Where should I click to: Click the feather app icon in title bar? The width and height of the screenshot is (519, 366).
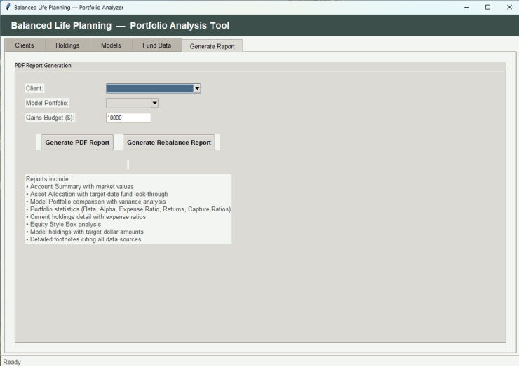(8, 7)
